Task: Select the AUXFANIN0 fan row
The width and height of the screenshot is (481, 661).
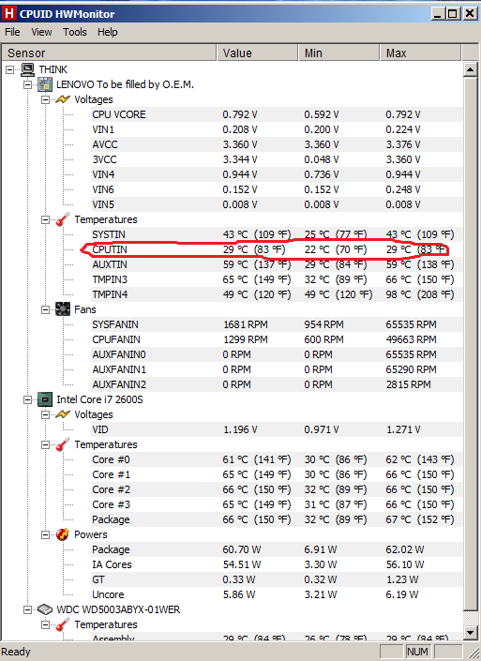Action: point(277,354)
